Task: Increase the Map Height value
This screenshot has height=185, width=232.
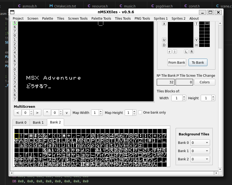Action: click(x=134, y=111)
